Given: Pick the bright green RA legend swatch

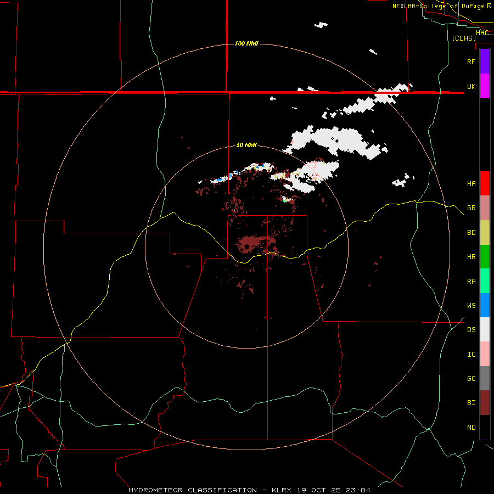Looking at the screenshot, I should (485, 281).
